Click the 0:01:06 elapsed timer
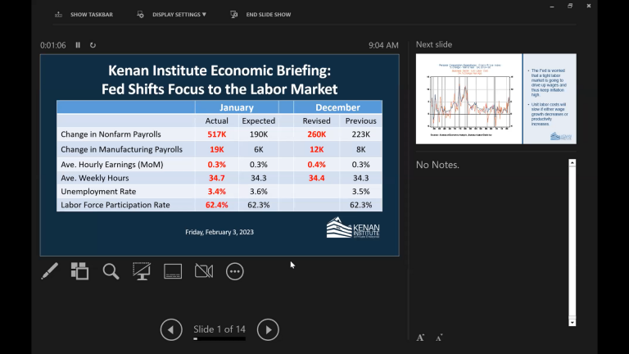The width and height of the screenshot is (629, 354). [53, 45]
